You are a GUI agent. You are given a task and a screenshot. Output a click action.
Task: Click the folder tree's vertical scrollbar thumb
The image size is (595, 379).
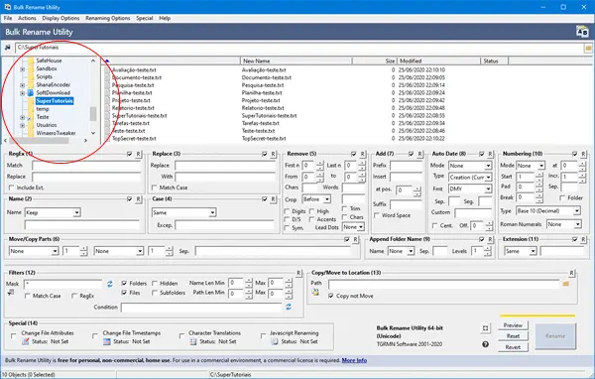93,113
